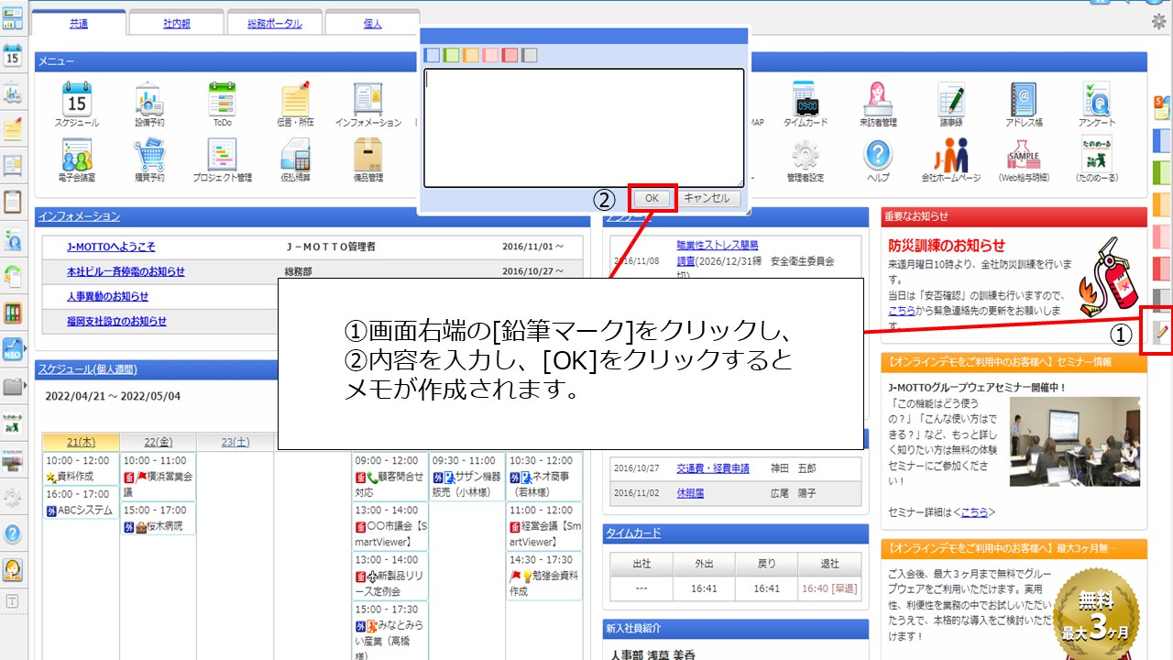Open the 職業性ストレス簡易調査 link
The height and width of the screenshot is (660, 1173).
(x=718, y=253)
